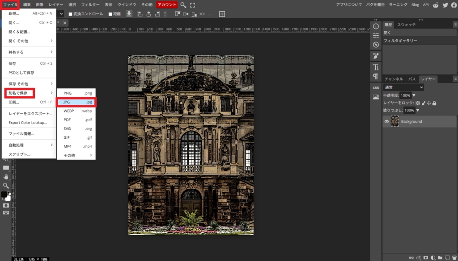Select the Hand tool in the toolbar
This screenshot has height=261, width=458.
point(6,177)
